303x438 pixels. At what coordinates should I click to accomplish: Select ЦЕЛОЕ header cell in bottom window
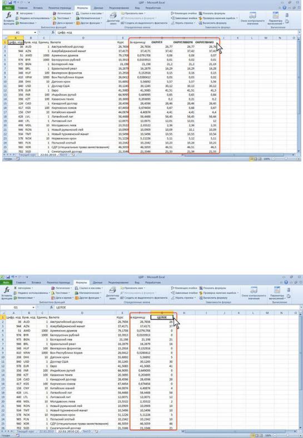[162, 317]
